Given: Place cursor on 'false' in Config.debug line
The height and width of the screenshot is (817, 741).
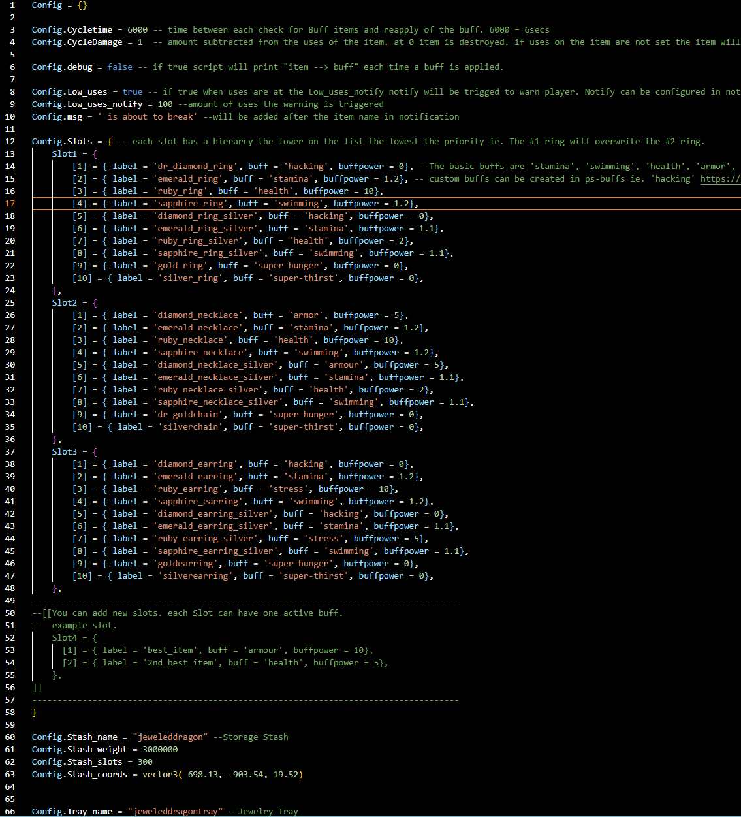Looking at the screenshot, I should click(x=119, y=67).
